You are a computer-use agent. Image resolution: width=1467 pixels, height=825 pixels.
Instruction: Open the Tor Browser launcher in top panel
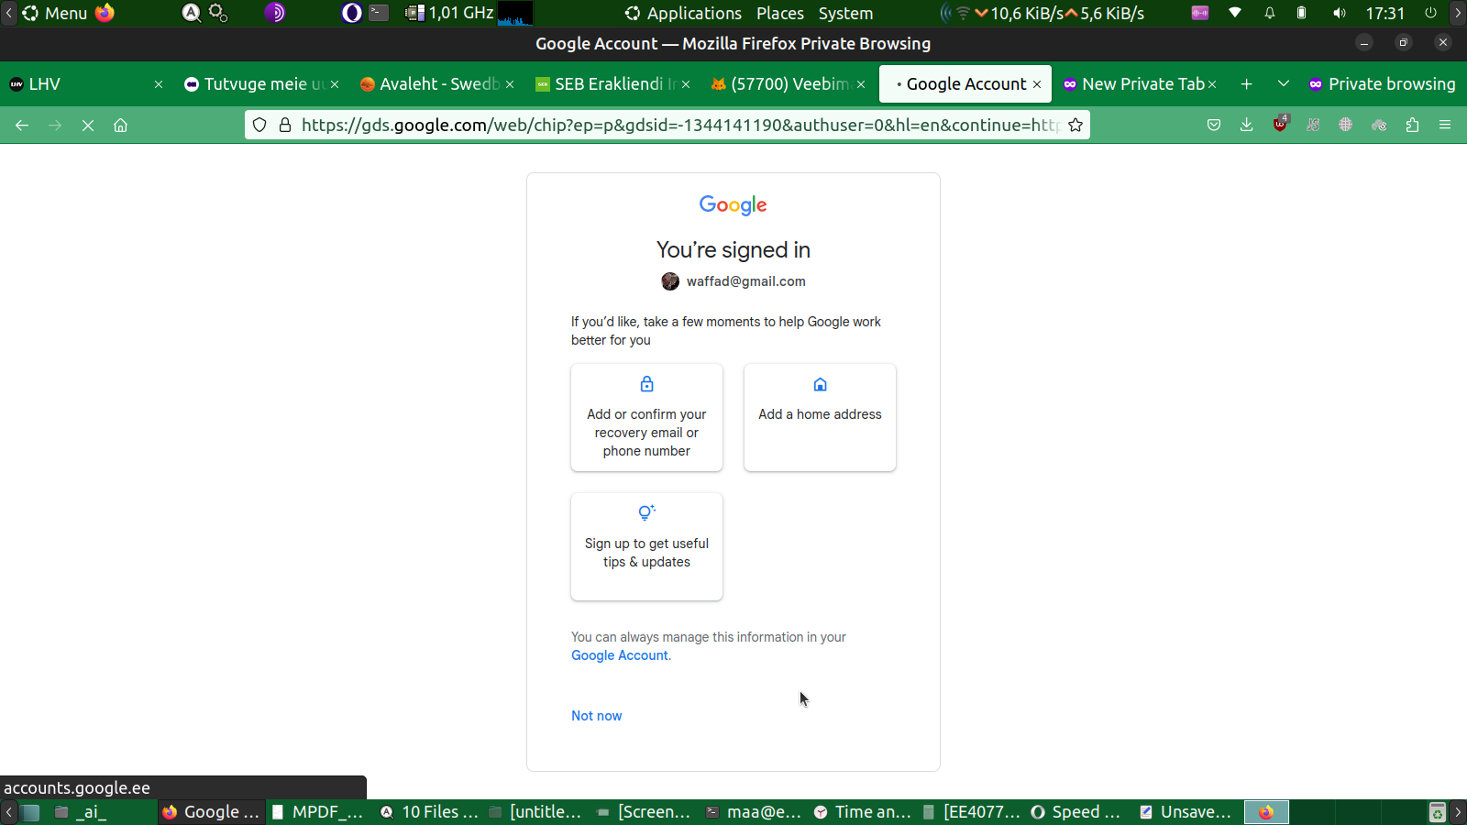coord(275,13)
